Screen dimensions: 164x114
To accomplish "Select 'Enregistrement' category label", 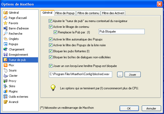I will pyautogui.click(x=19, y=55).
